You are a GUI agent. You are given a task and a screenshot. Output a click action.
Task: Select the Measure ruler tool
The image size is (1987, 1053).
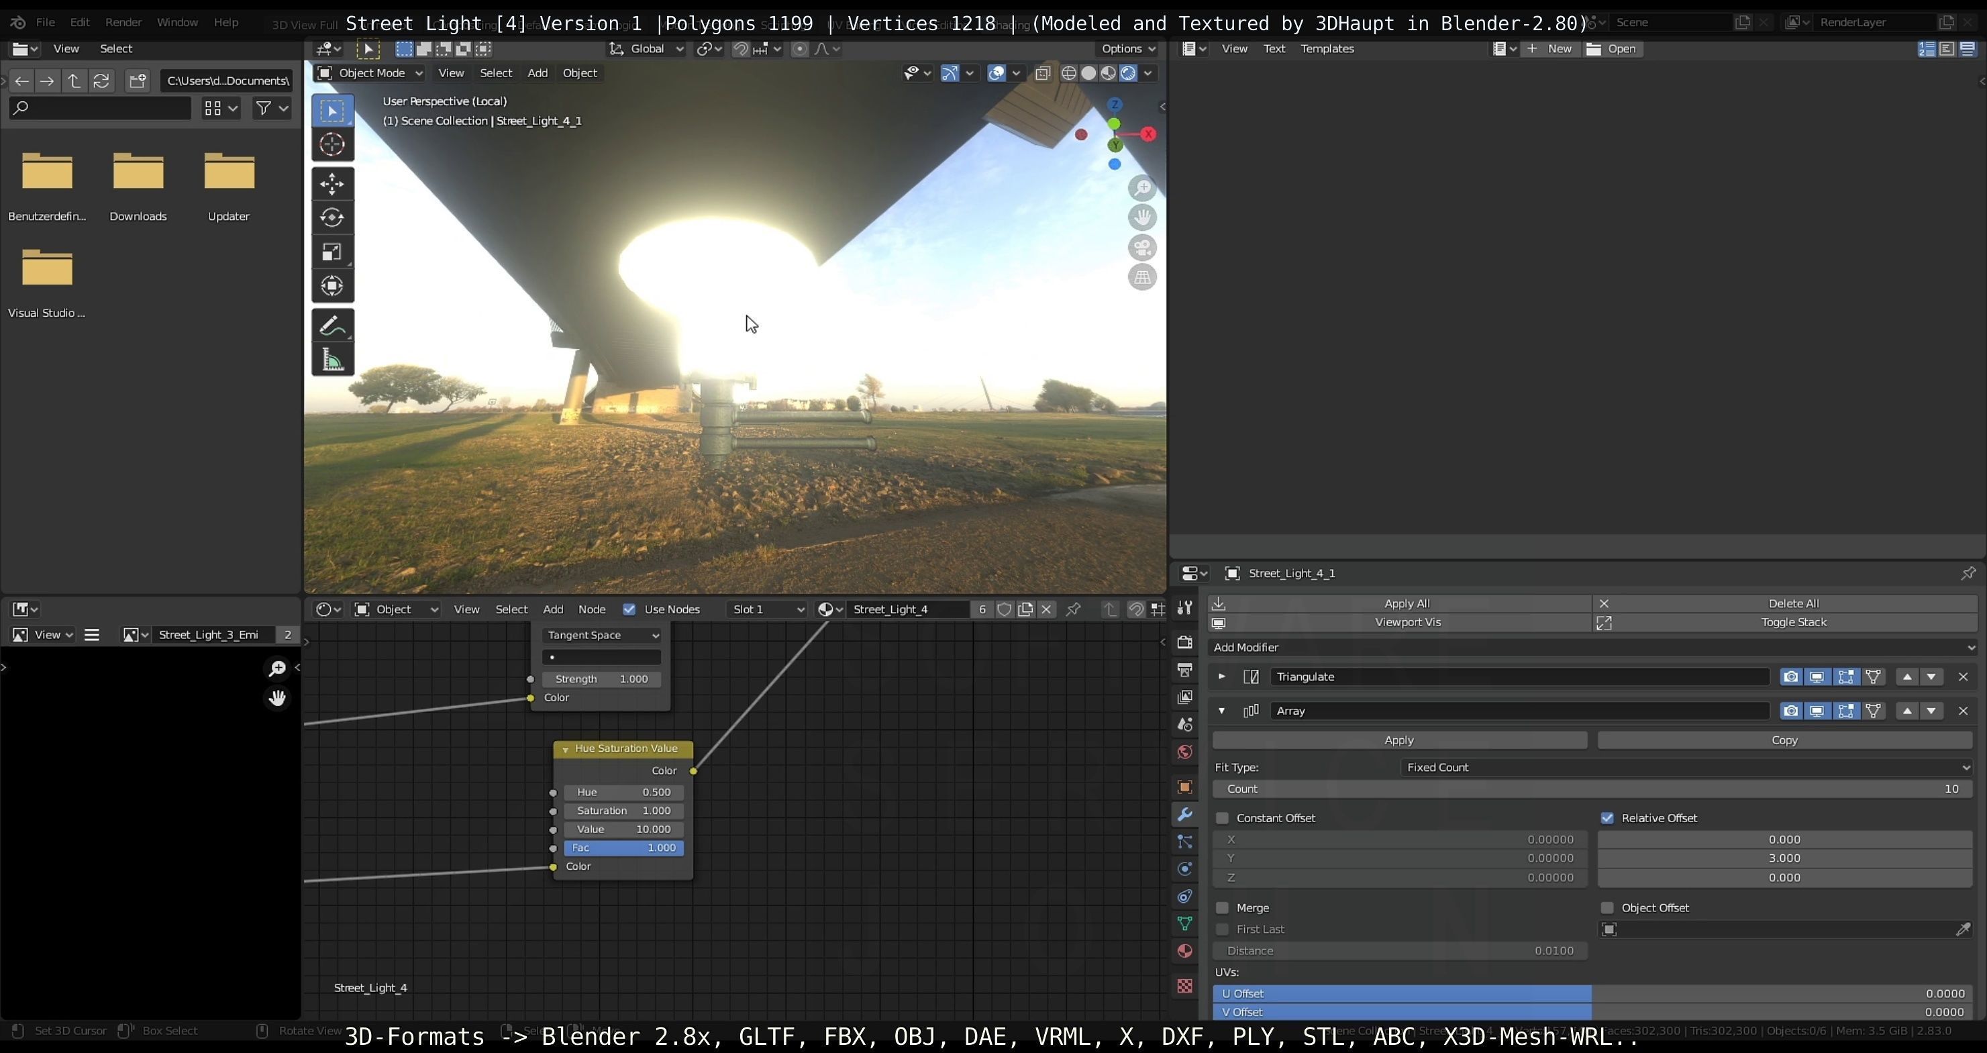(332, 360)
